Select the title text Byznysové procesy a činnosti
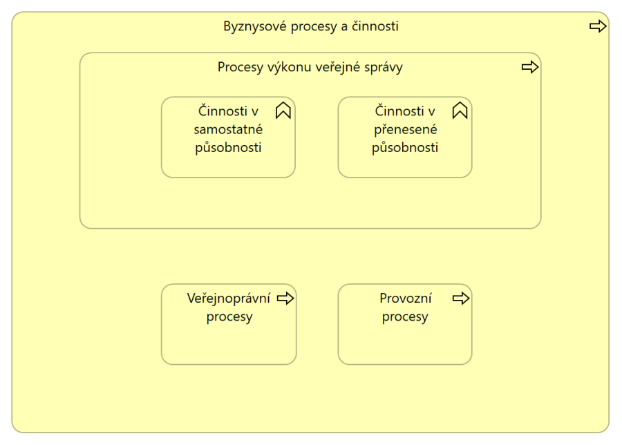 310,26
